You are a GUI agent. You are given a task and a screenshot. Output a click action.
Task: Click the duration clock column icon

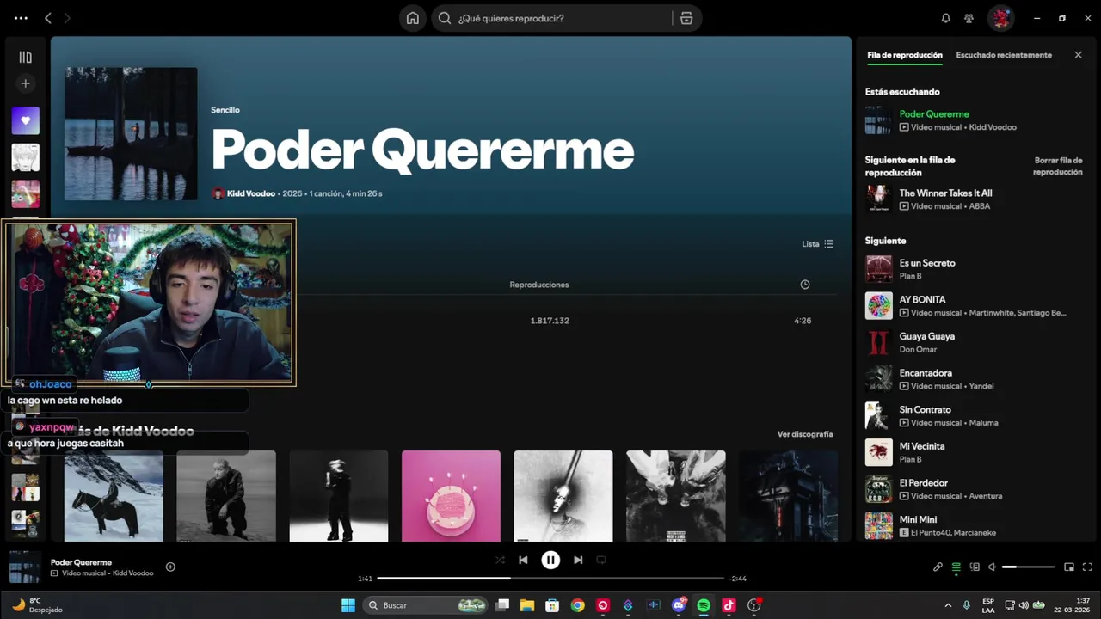coord(805,285)
